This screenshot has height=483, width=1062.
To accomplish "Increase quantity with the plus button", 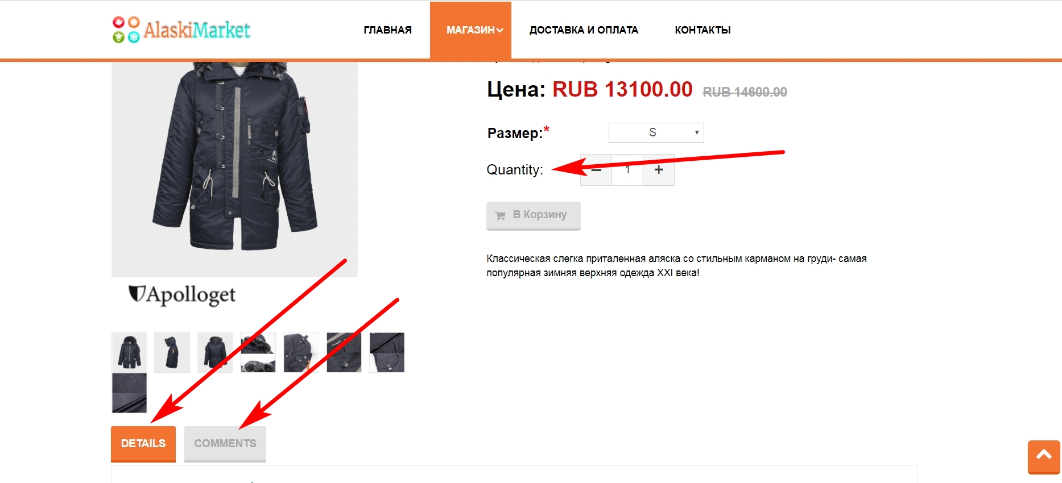I will point(659,170).
